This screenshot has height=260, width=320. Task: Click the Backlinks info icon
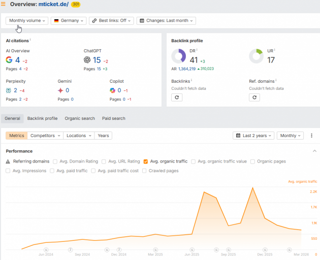click(191, 80)
